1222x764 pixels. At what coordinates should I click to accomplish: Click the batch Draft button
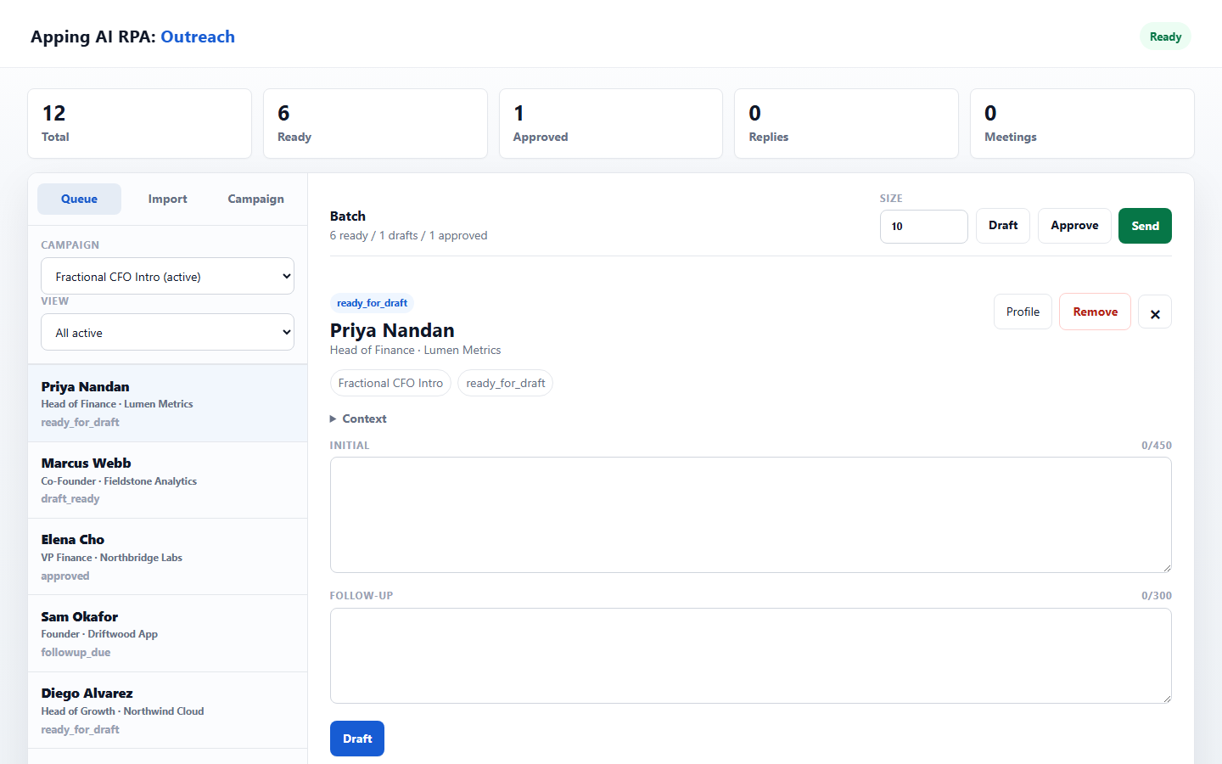[1003, 226]
